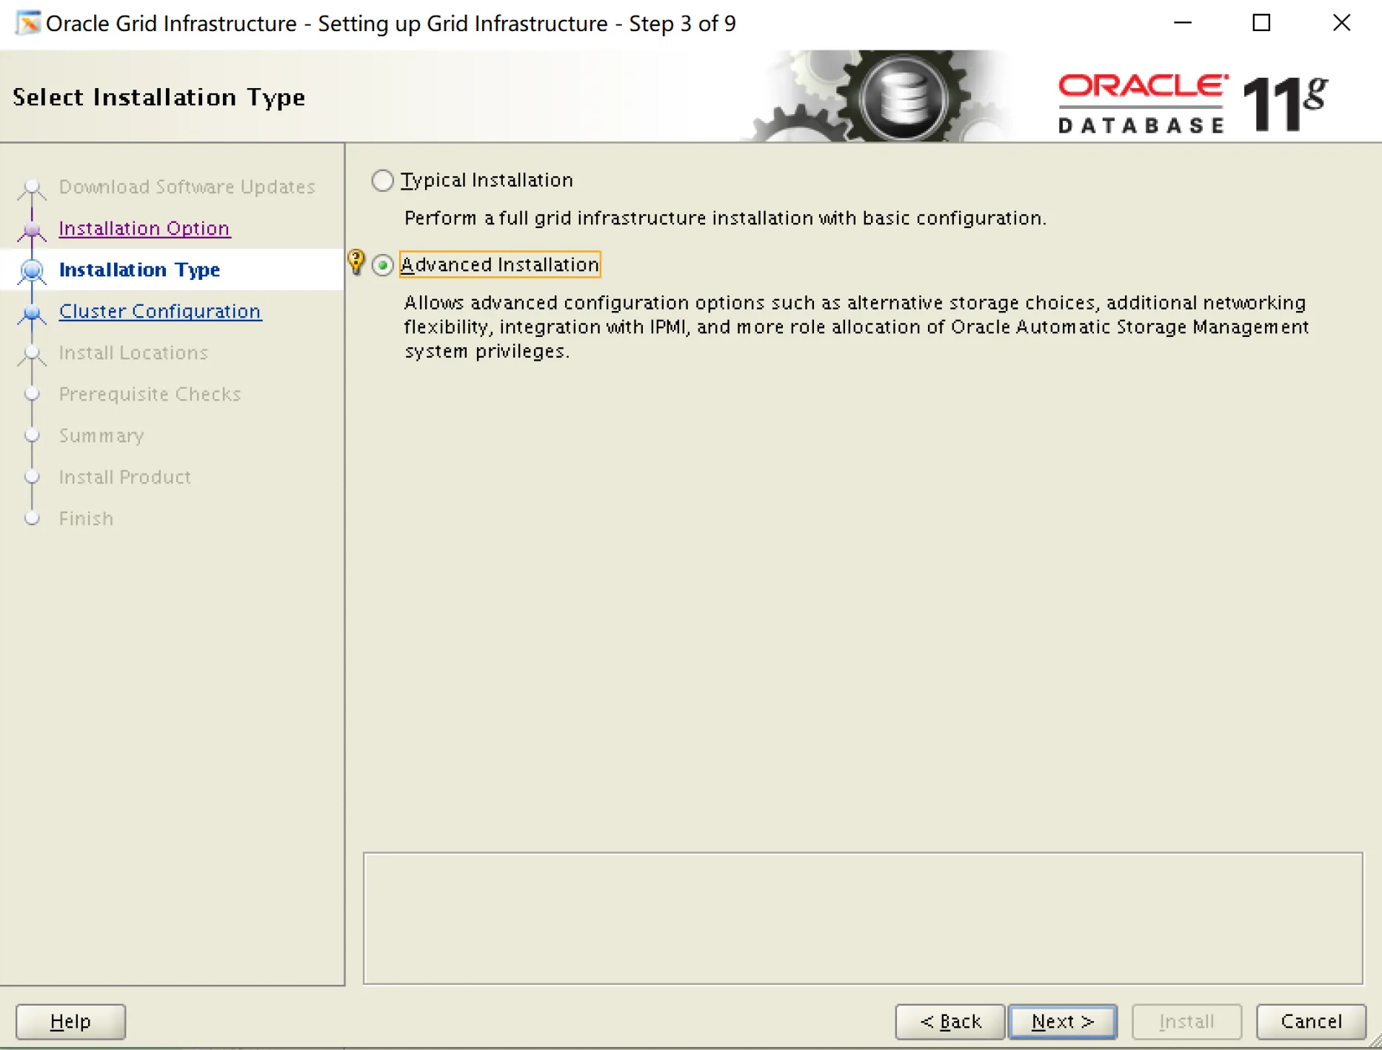1382x1050 pixels.
Task: Click Next to proceed to Cluster Configuration
Action: coord(1062,1021)
